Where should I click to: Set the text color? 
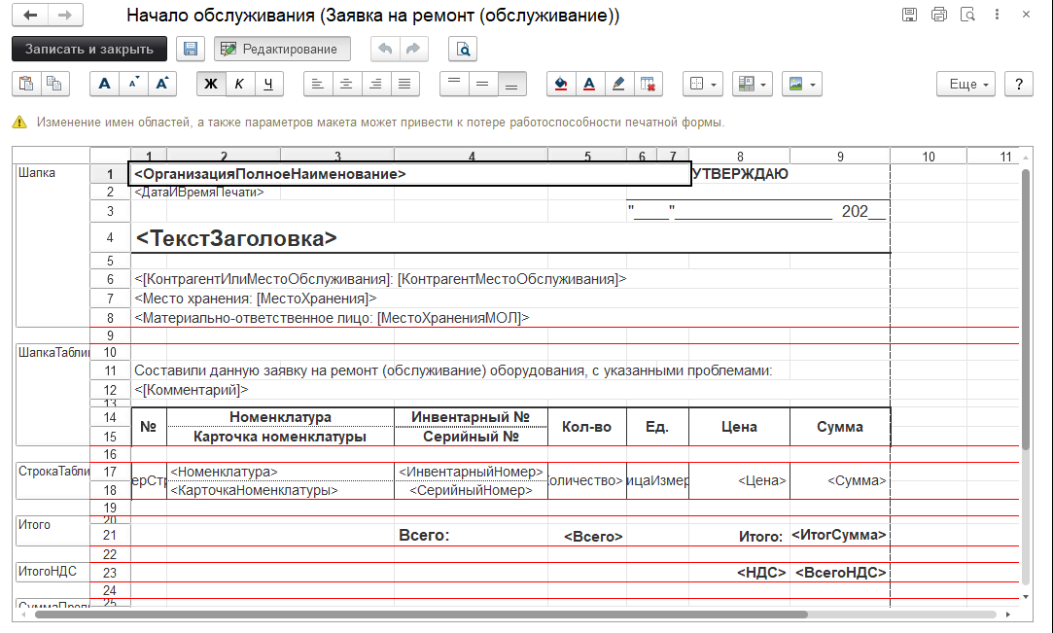pyautogui.click(x=589, y=84)
